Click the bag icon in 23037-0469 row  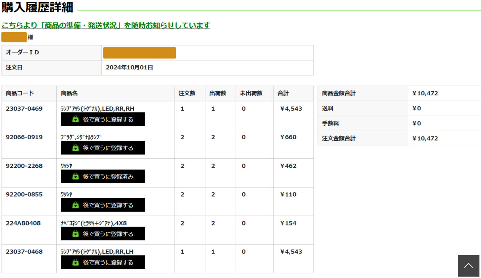click(x=76, y=119)
